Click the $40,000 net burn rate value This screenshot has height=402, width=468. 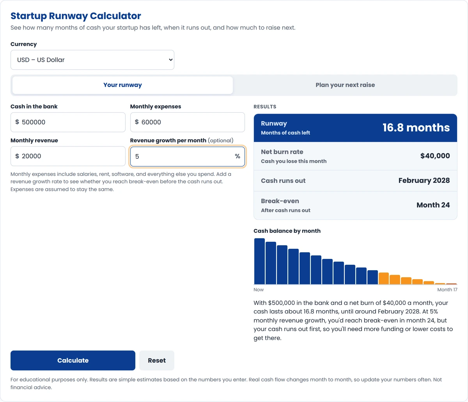click(x=435, y=156)
